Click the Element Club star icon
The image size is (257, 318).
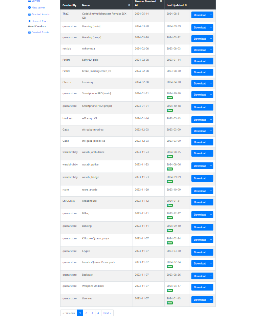(x=29, y=21)
